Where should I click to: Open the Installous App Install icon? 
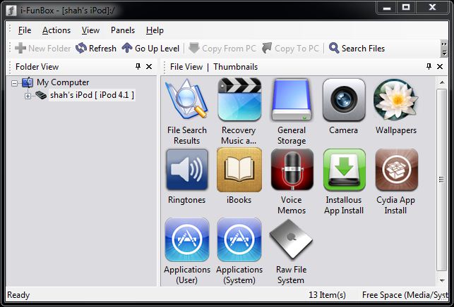point(345,170)
